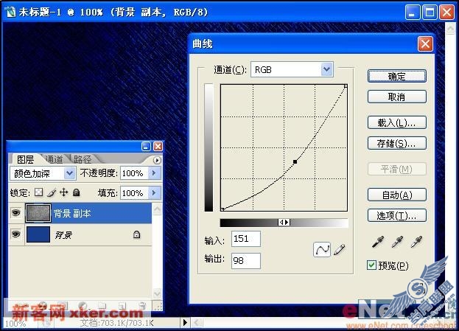Click the 载入(L)... button
This screenshot has width=459, height=331.
(396, 122)
